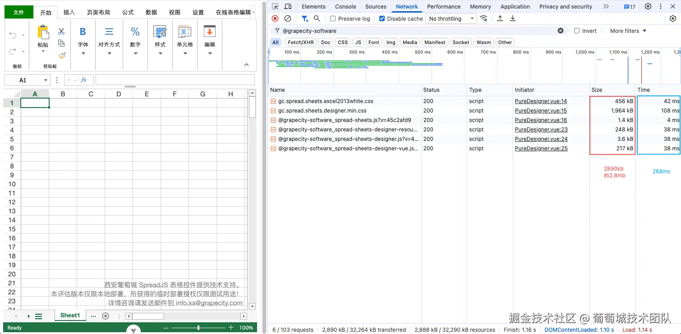Open the 插入 ribbon tab
Viewport: 681px width, 334px height.
pyautogui.click(x=69, y=12)
